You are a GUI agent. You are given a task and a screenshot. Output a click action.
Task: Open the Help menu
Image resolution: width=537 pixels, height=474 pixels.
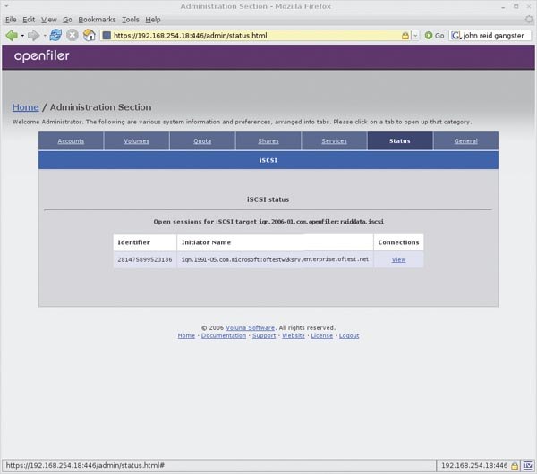coord(153,20)
